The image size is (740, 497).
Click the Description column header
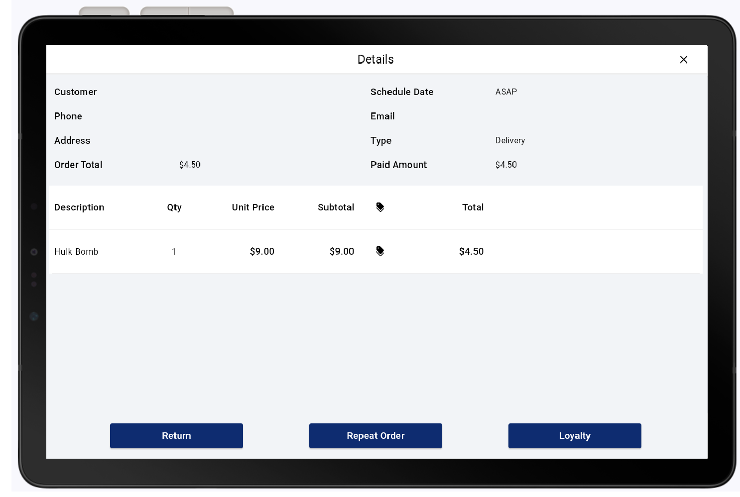tap(79, 207)
